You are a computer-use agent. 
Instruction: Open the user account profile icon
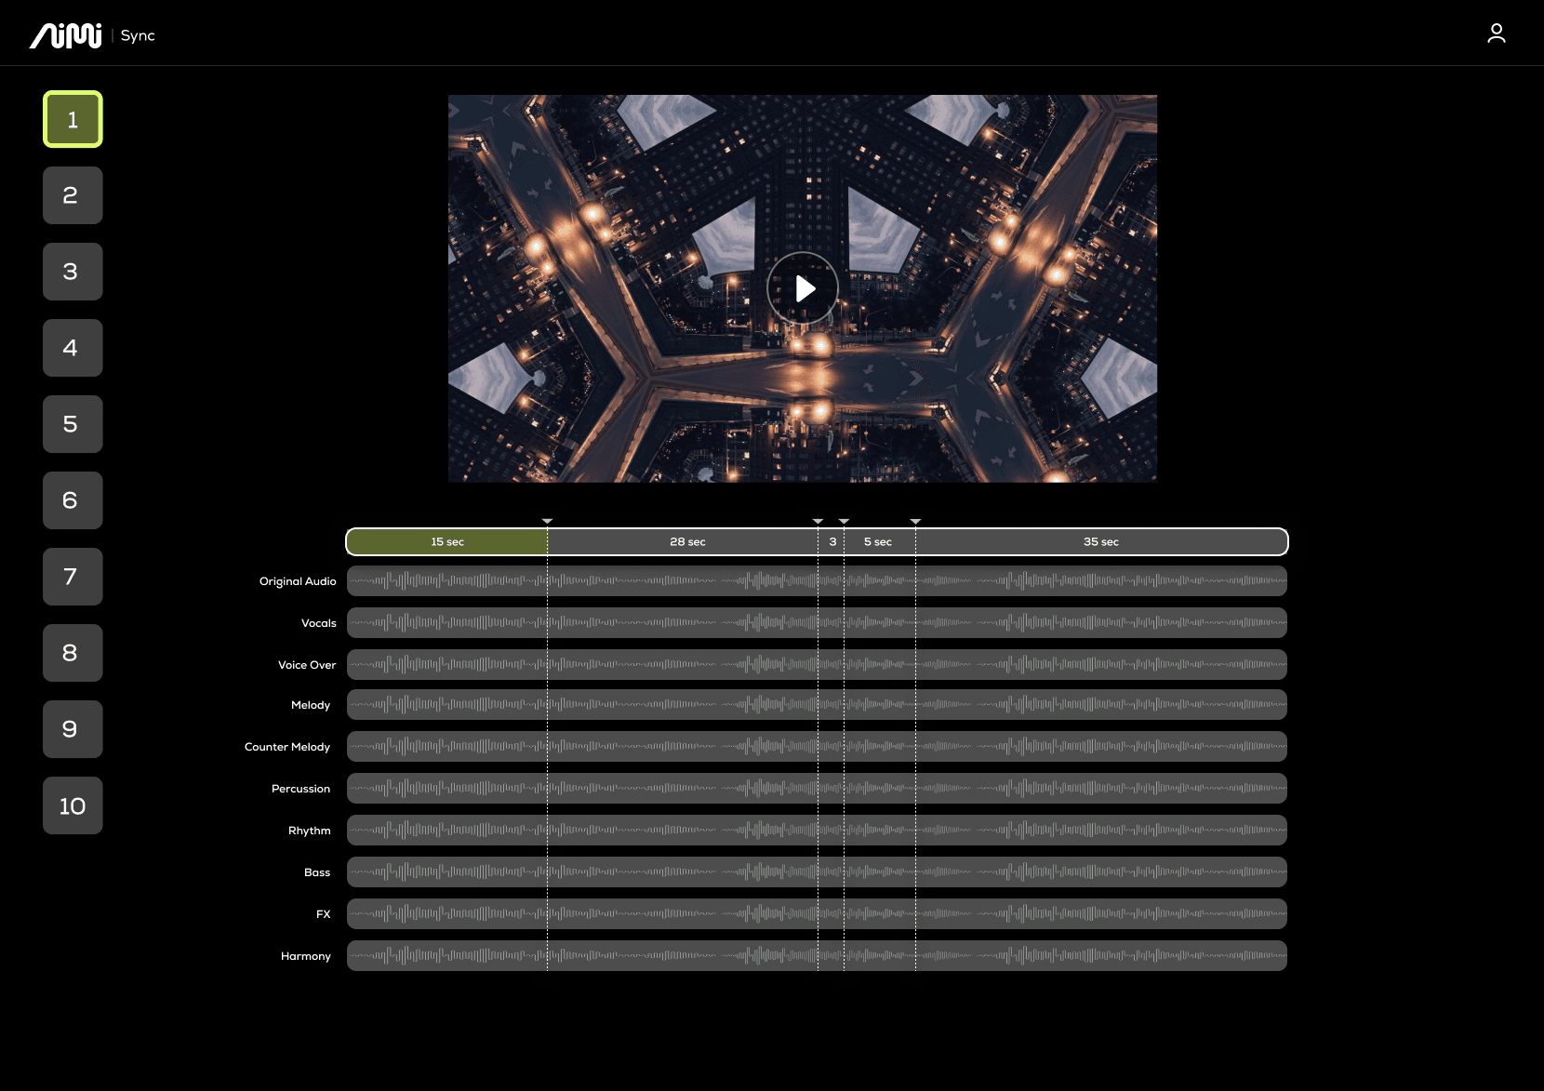[1496, 33]
